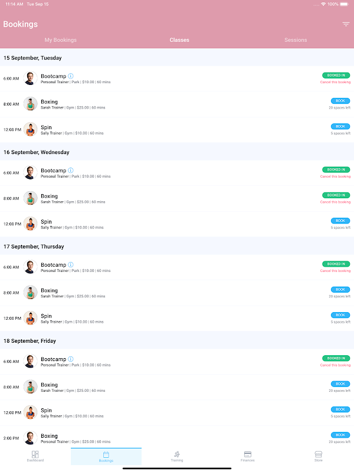Book Tuesday 8:00 AM Boxing class
Viewport: 354px width, 472px height.
click(x=340, y=101)
